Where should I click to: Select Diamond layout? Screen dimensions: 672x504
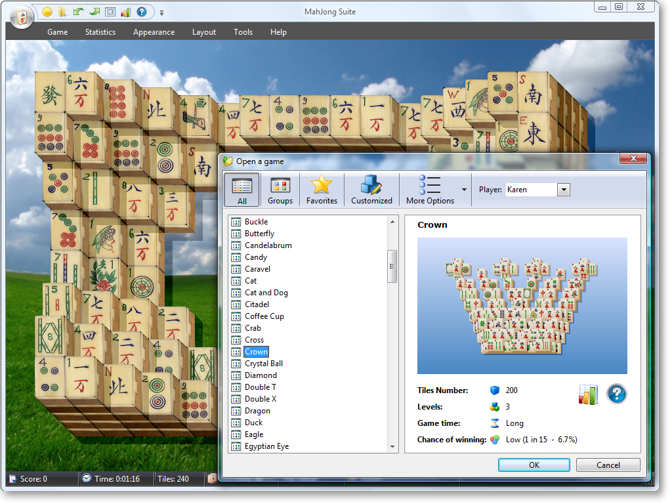click(x=261, y=375)
